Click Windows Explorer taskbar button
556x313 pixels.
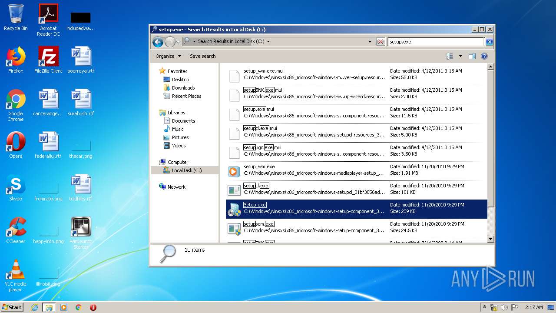pyautogui.click(x=49, y=307)
